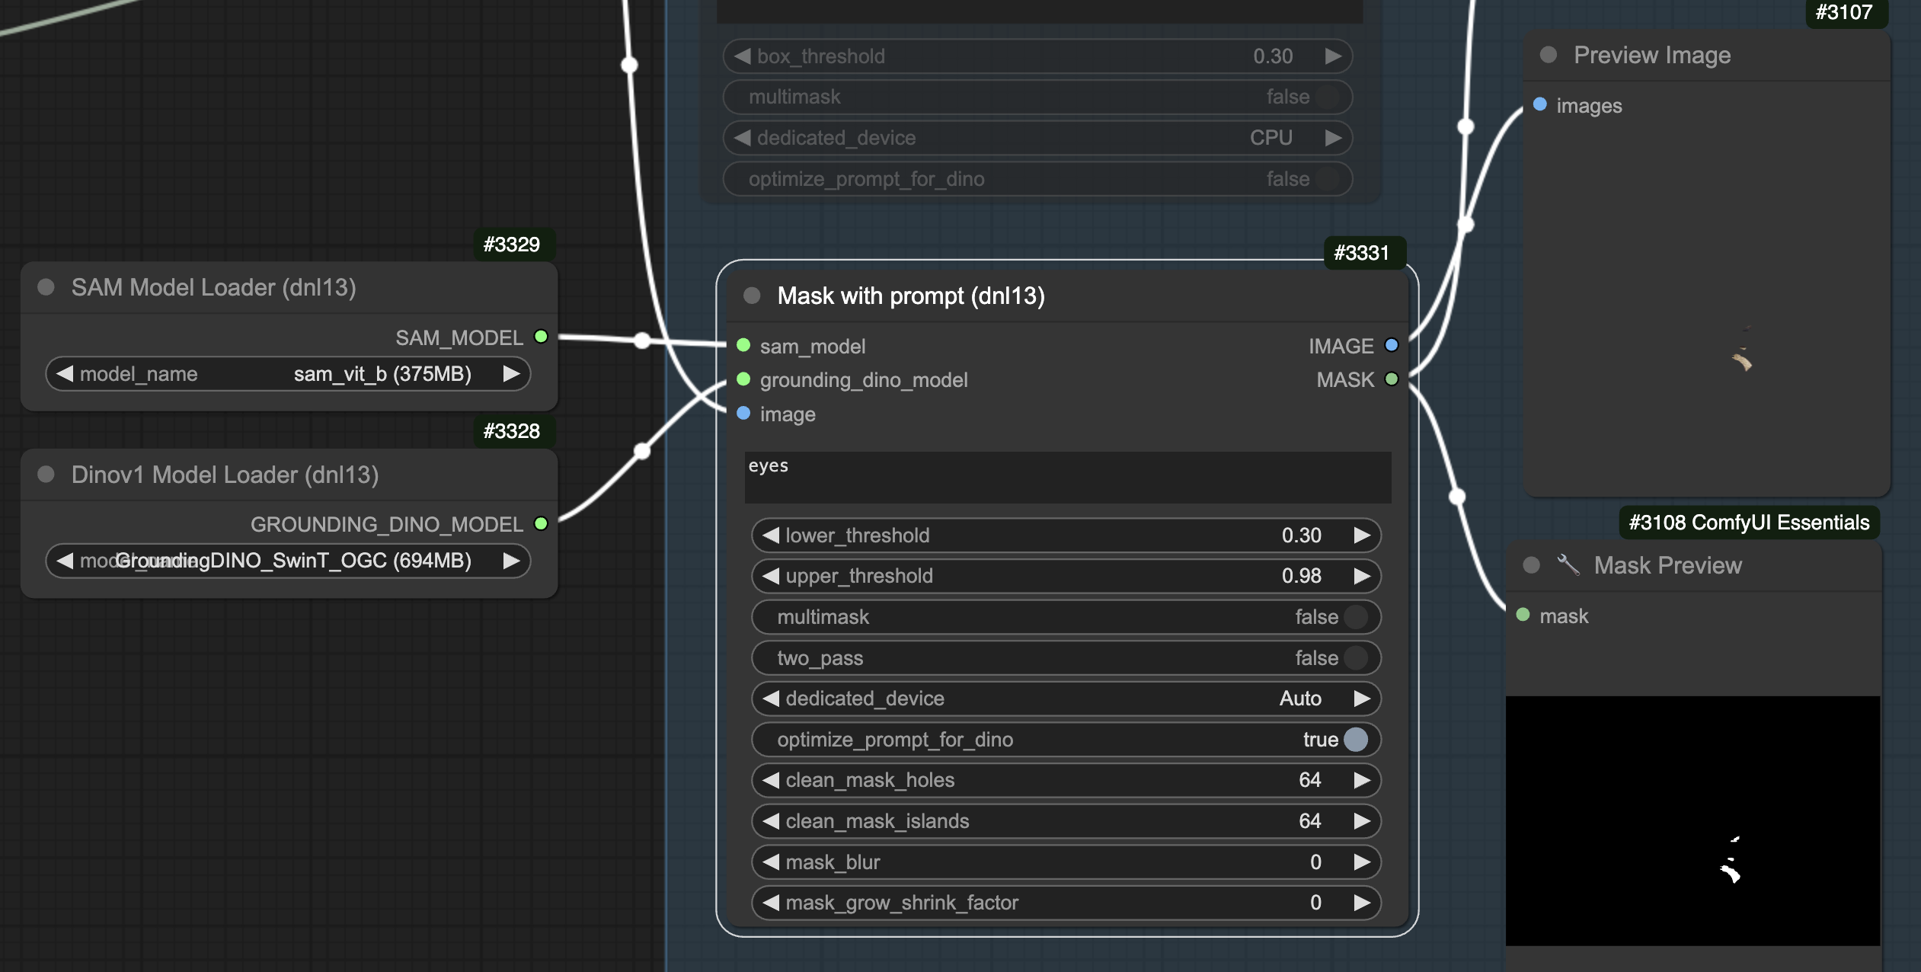
Task: Click the SAM_MODEL output dot
Action: point(541,337)
